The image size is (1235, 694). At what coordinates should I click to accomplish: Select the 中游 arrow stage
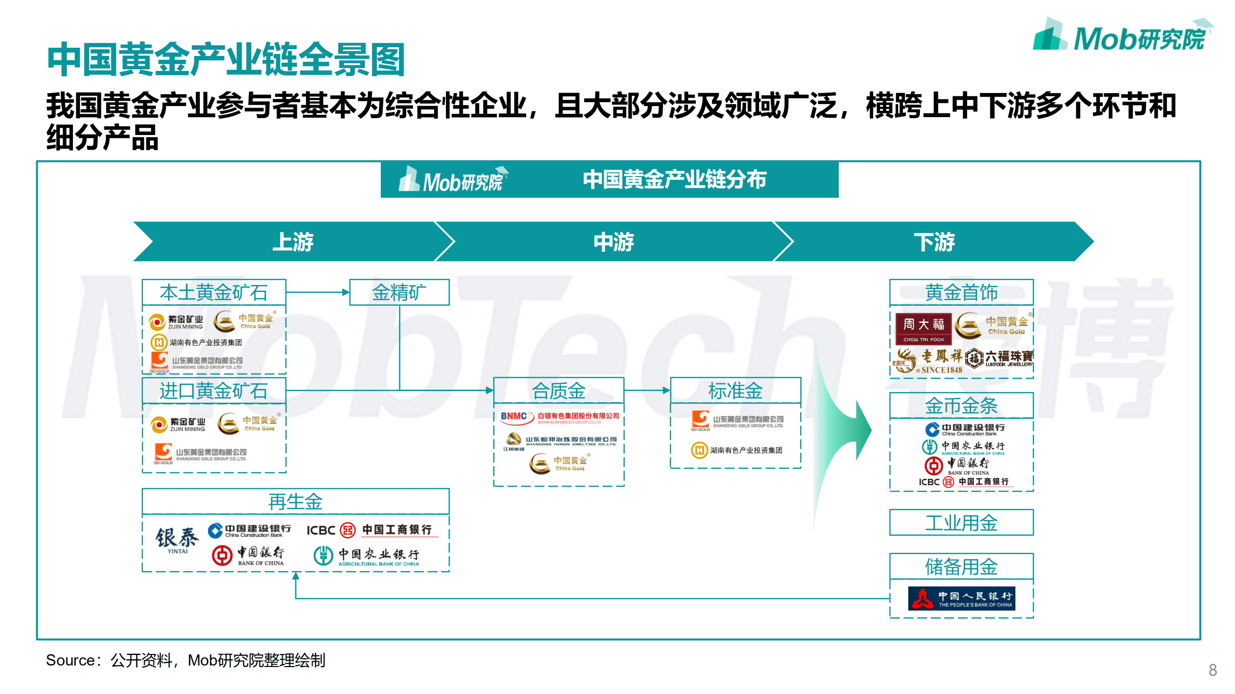pos(613,242)
